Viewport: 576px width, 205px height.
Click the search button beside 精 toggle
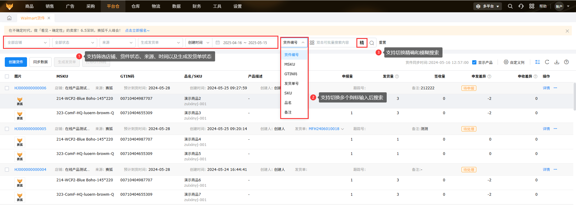point(372,43)
